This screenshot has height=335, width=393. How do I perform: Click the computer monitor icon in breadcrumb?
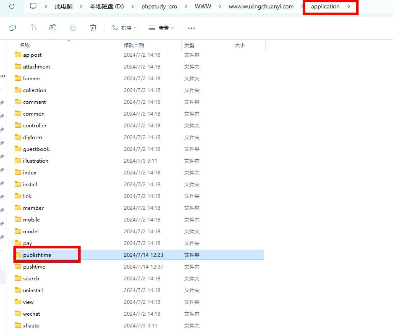click(33, 6)
